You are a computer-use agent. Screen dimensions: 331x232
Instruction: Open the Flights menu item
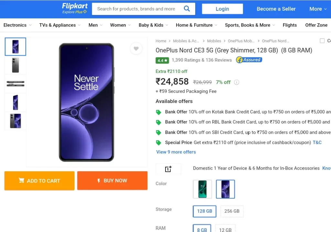pyautogui.click(x=290, y=25)
